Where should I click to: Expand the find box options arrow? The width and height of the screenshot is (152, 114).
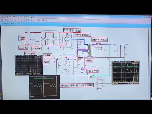coord(58,21)
